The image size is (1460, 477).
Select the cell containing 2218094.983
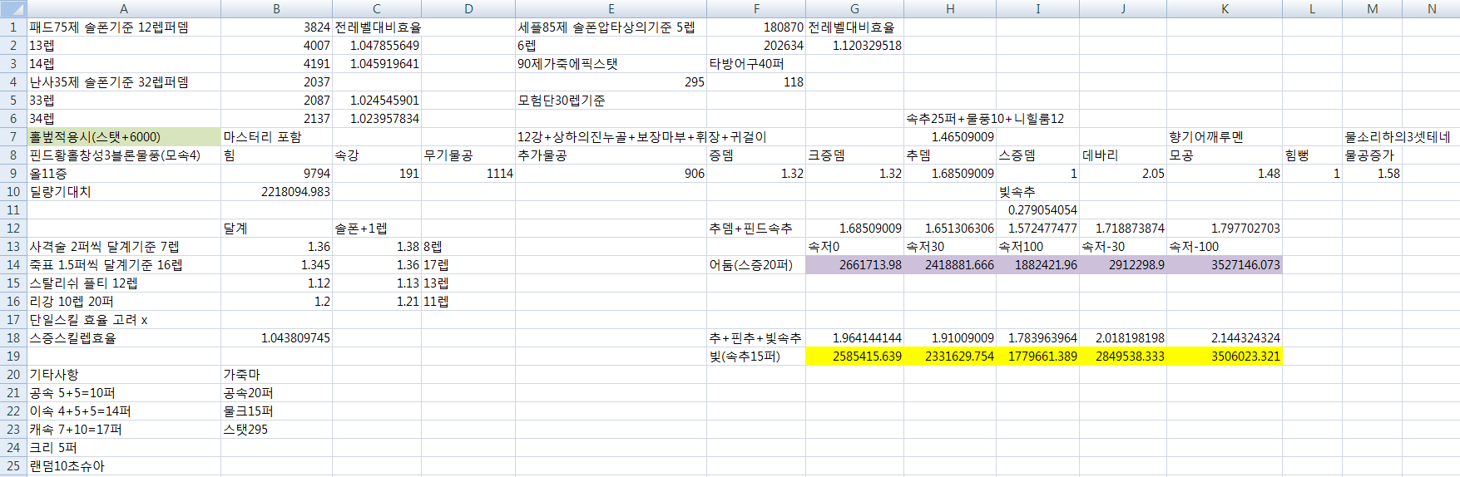point(276,192)
